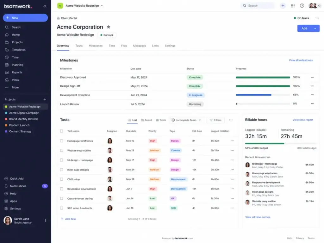Check the Responsive development task
Viewport: 324px width, 243px height.
coord(62,189)
